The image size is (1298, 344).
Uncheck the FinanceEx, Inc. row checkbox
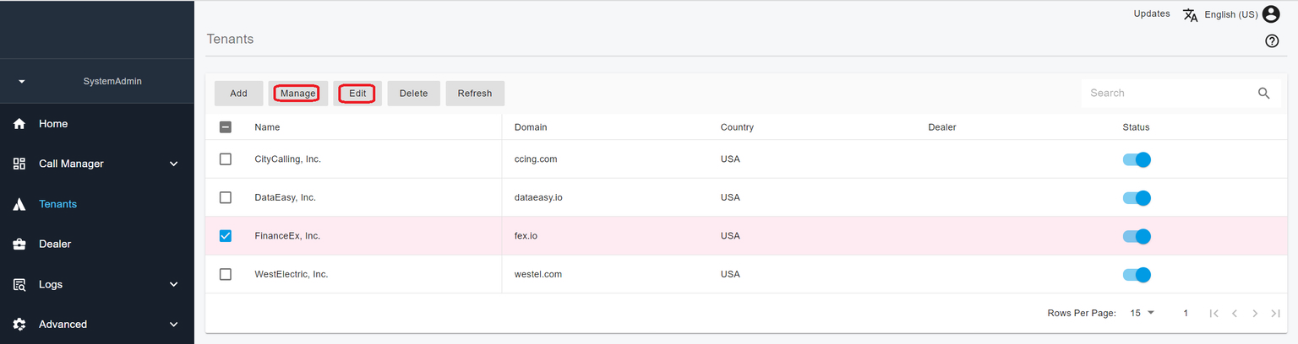226,236
